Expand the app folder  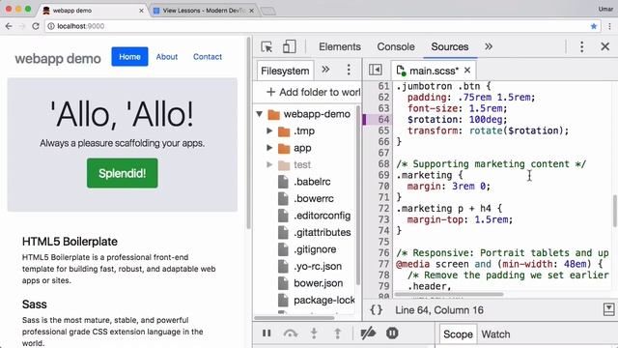(269, 148)
